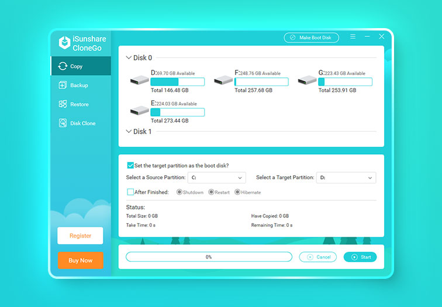Click the 'Total 253.91 GB' text
Screen dimensions: 442x307
click(337, 90)
